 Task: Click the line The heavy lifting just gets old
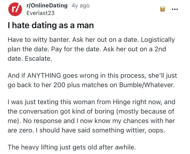pos(72,147)
